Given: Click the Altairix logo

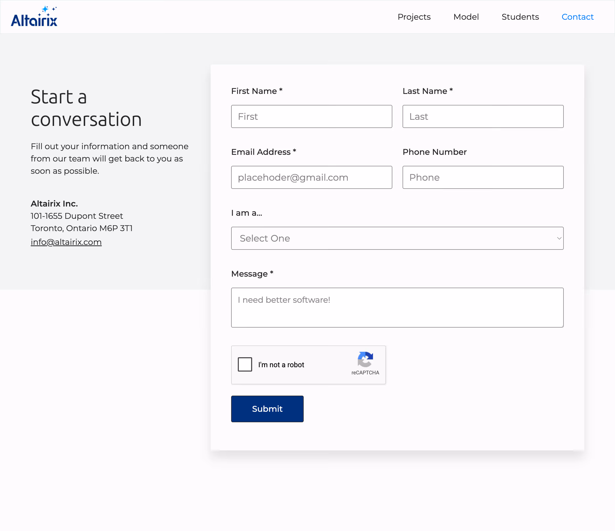Looking at the screenshot, I should coord(34,16).
